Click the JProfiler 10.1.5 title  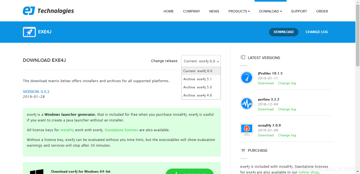pyautogui.click(x=270, y=73)
